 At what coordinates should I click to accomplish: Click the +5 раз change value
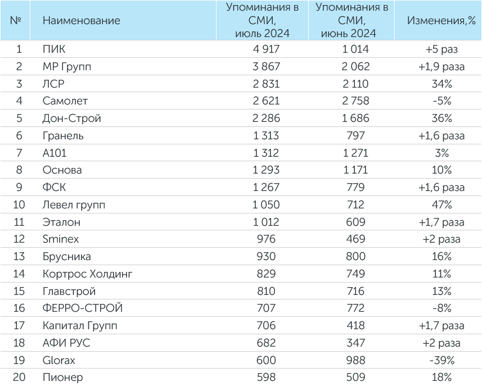pos(442,49)
